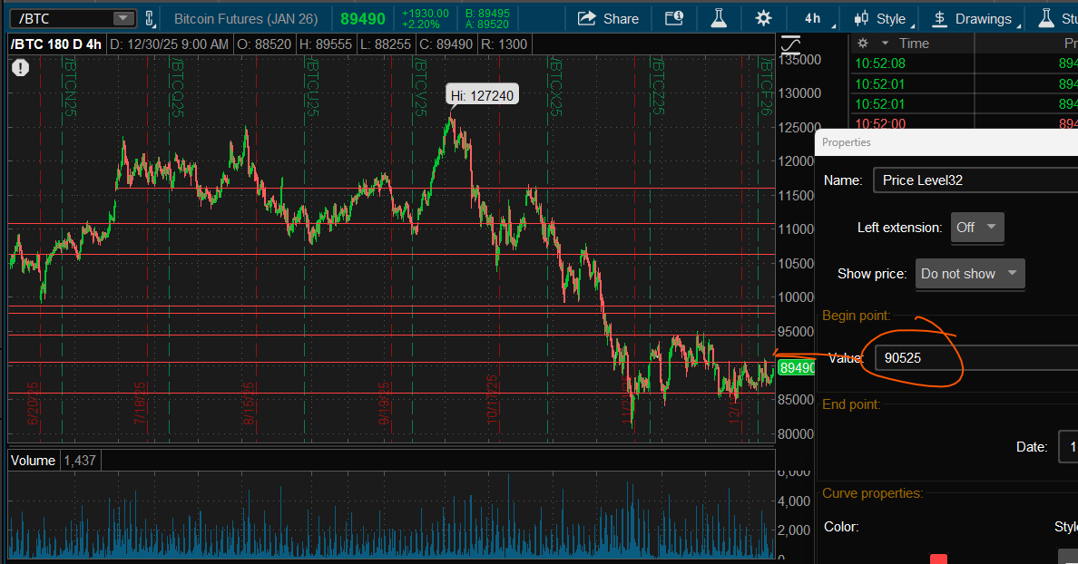The image size is (1078, 564).
Task: Open the Drawings menu
Action: pyautogui.click(x=974, y=18)
